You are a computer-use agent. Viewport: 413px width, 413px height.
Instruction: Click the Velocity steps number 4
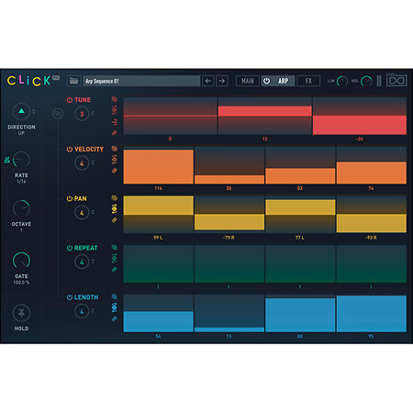click(x=82, y=163)
